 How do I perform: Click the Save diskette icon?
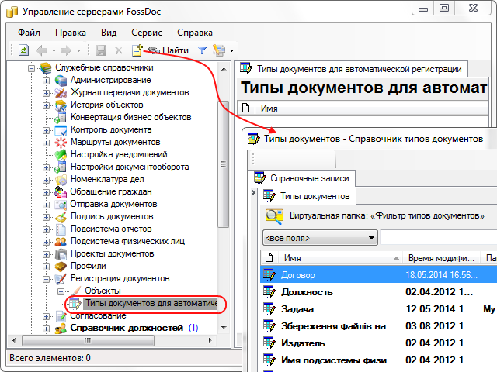click(101, 50)
